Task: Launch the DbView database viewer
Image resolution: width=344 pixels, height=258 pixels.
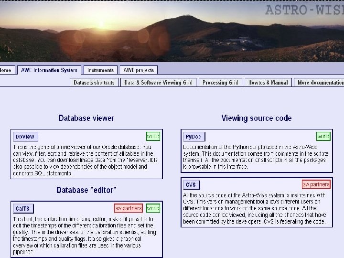Action: (x=25, y=137)
